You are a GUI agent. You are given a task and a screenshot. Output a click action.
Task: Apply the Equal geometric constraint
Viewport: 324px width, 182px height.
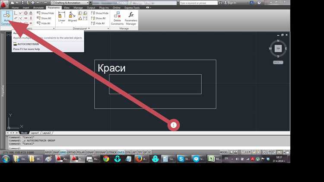31,23
